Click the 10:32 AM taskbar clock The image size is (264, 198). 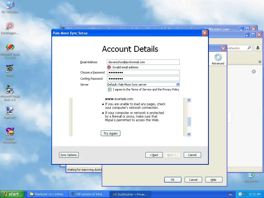254,194
